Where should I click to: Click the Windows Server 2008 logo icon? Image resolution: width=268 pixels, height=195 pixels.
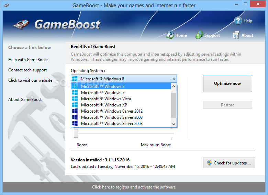(75, 117)
